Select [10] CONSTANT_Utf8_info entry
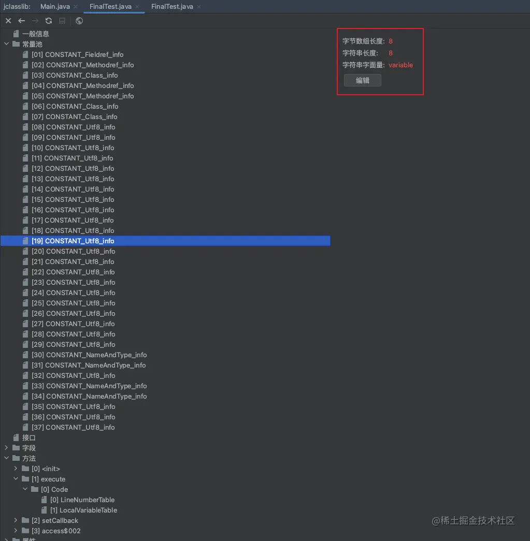Viewport: 530px width, 541px height. click(x=73, y=148)
